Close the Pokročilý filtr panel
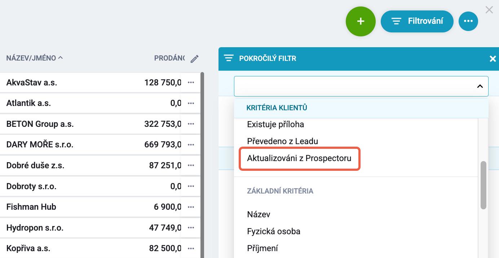499x258 pixels. [493, 59]
